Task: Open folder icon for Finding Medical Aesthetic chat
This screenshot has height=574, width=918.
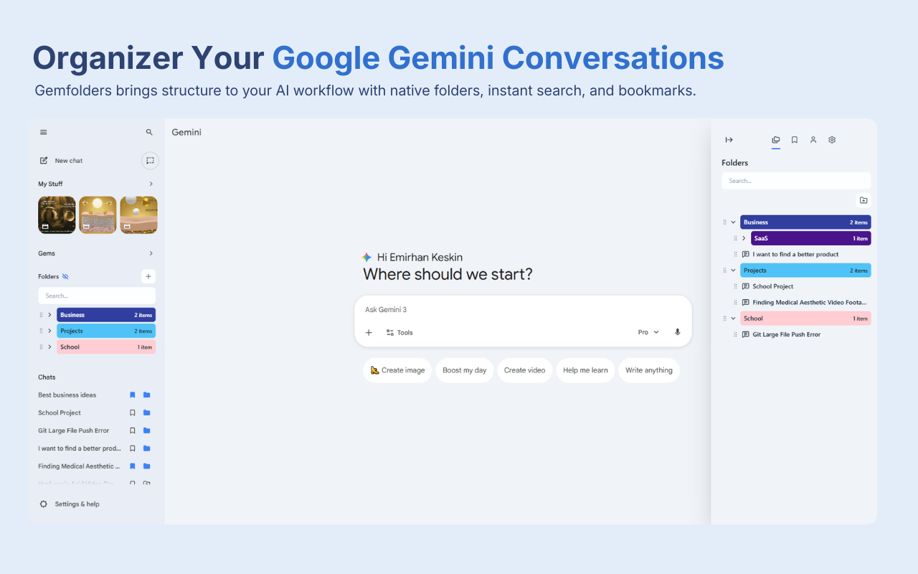Action: (146, 466)
